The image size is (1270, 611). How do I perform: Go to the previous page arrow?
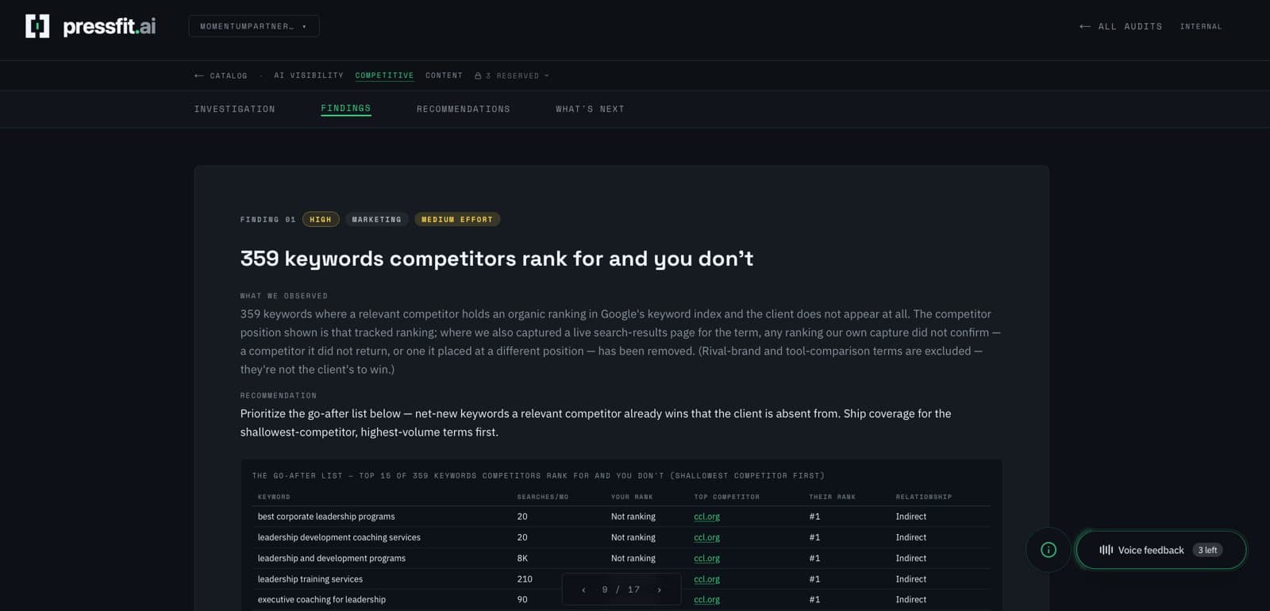(x=583, y=590)
